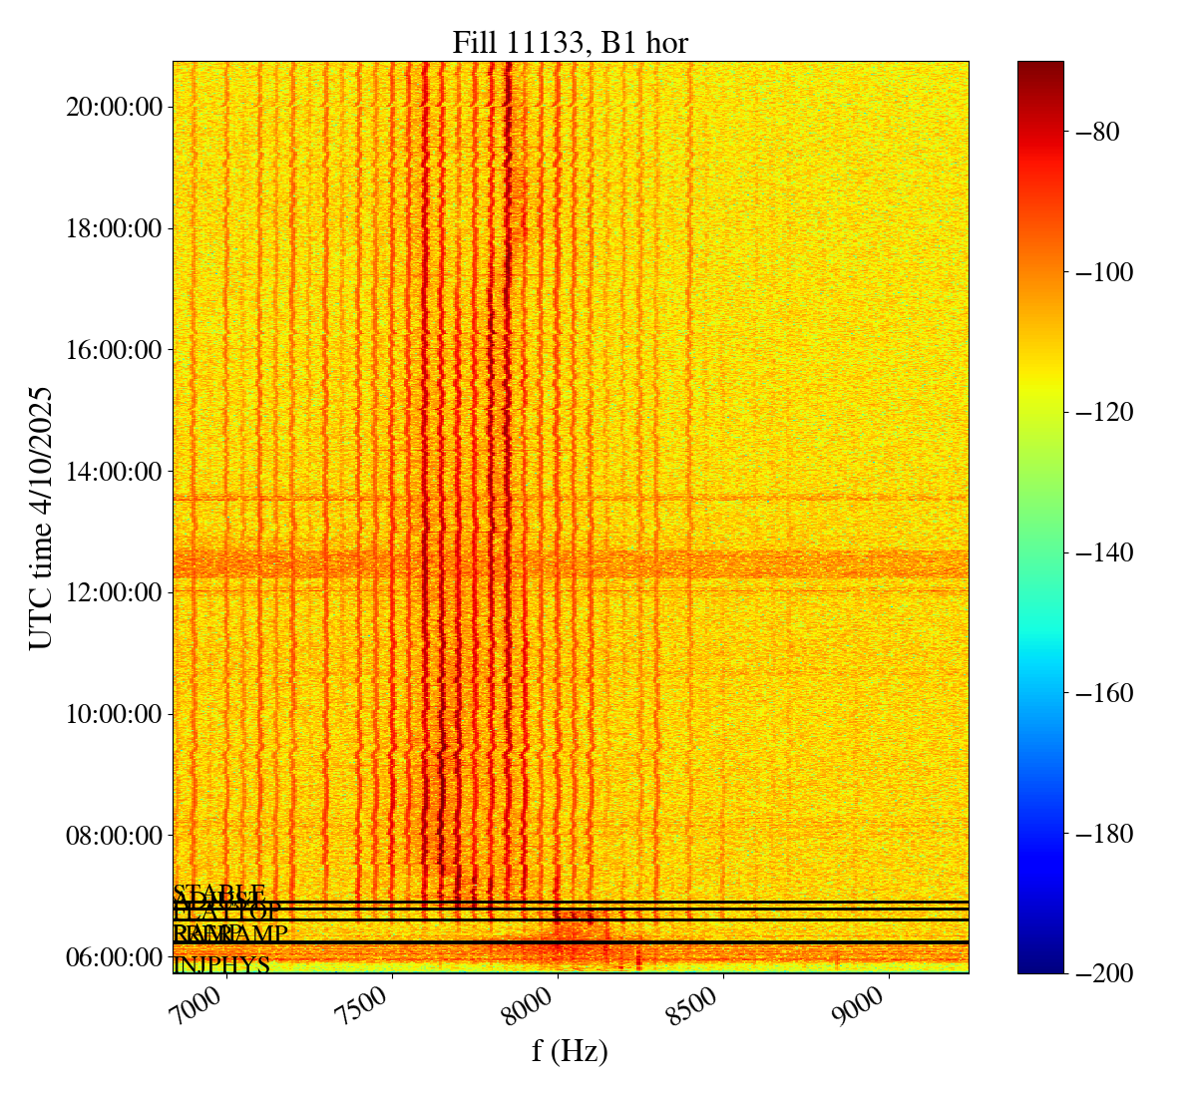Screen dimensions: 1197x1097
Task: Select the 18:00:00 time tick label
Action: [114, 228]
